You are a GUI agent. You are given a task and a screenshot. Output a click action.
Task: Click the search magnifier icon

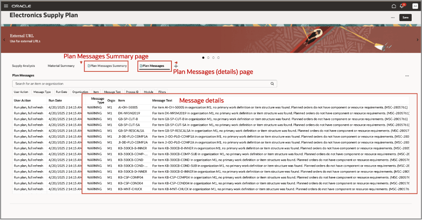[x=272, y=84]
